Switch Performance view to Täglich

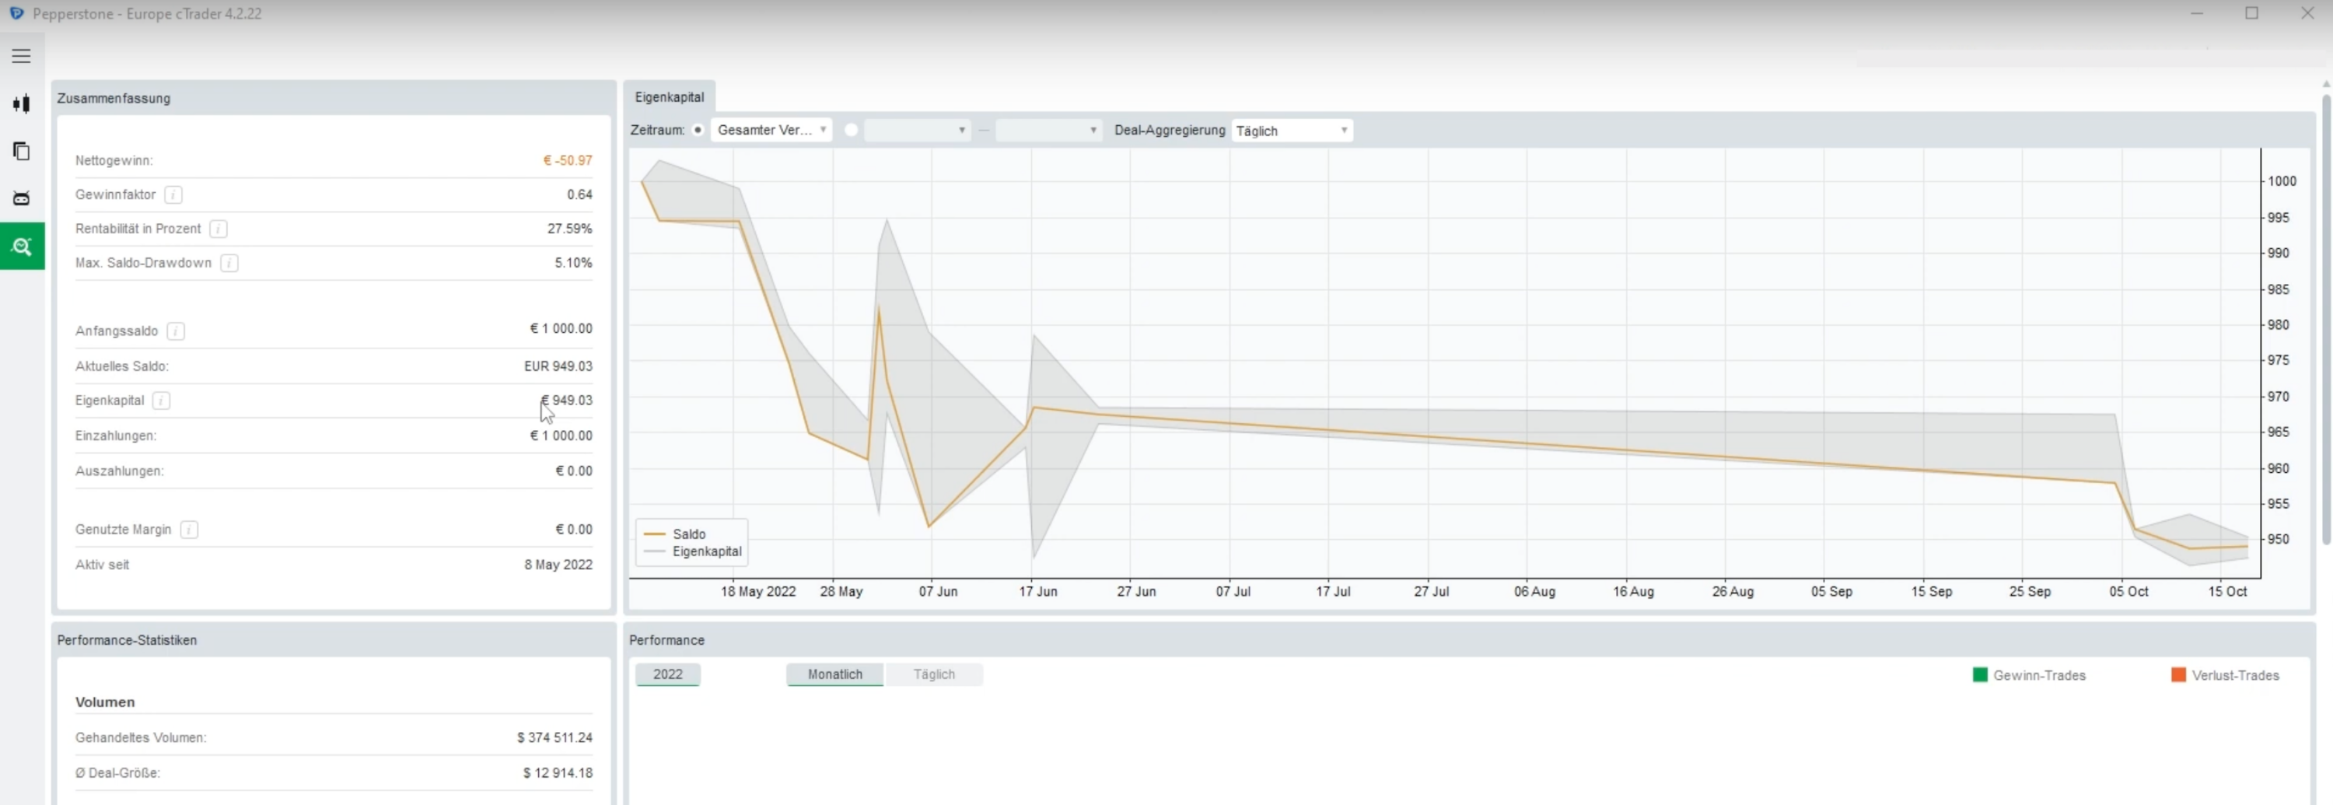pos(934,674)
